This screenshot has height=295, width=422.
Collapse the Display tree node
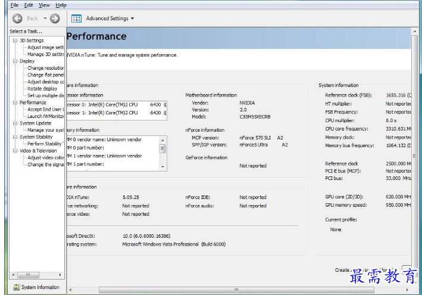pos(15,61)
